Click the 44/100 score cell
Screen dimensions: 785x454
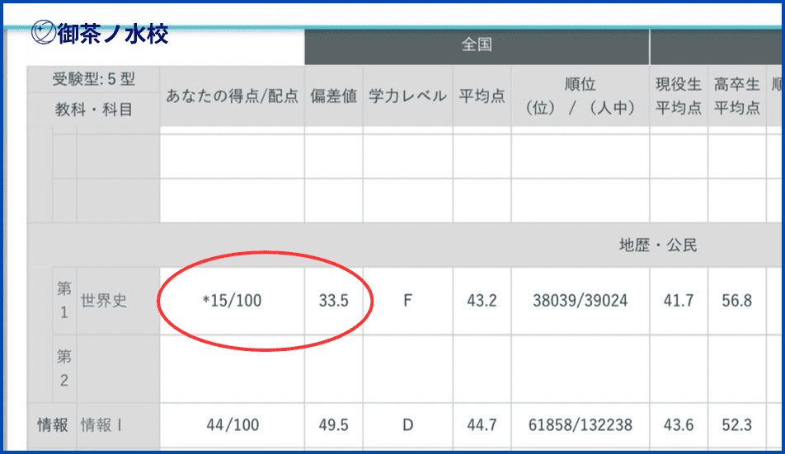coord(232,425)
